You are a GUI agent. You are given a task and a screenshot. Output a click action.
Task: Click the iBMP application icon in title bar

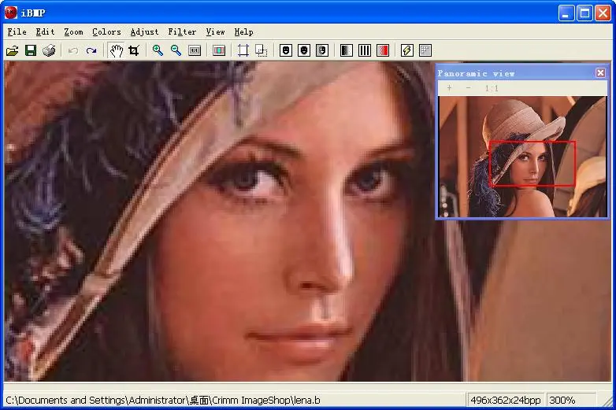point(10,13)
